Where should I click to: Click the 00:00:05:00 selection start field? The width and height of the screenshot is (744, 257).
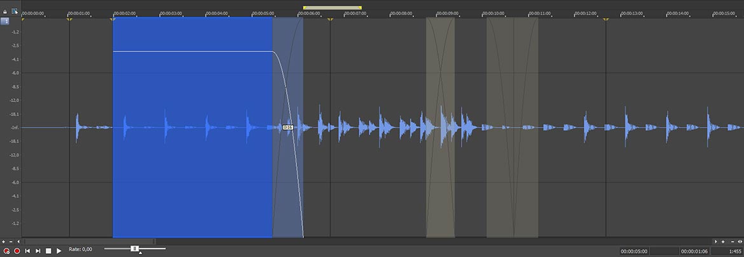pyautogui.click(x=634, y=251)
